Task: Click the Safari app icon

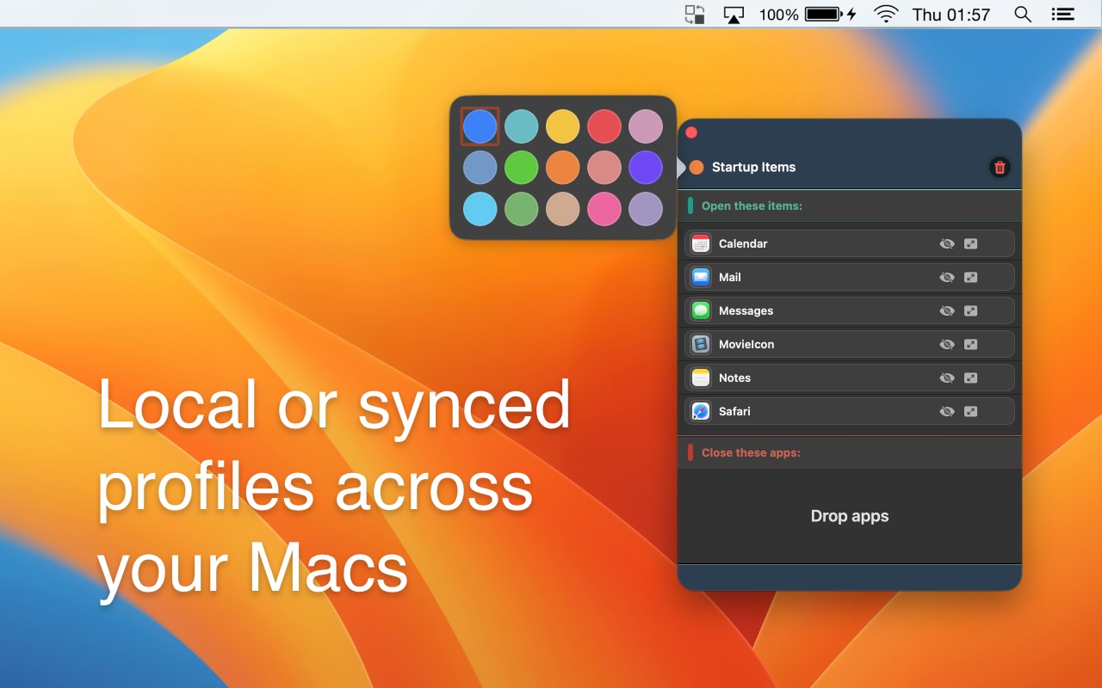Action: tap(700, 411)
